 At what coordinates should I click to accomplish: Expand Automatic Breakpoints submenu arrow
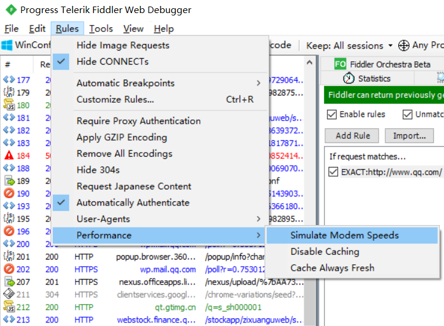pyautogui.click(x=258, y=83)
